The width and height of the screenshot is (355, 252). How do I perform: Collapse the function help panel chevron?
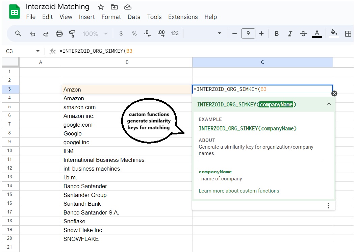click(x=329, y=104)
